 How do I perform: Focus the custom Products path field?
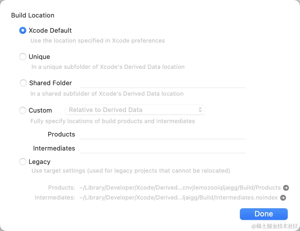click(x=162, y=134)
